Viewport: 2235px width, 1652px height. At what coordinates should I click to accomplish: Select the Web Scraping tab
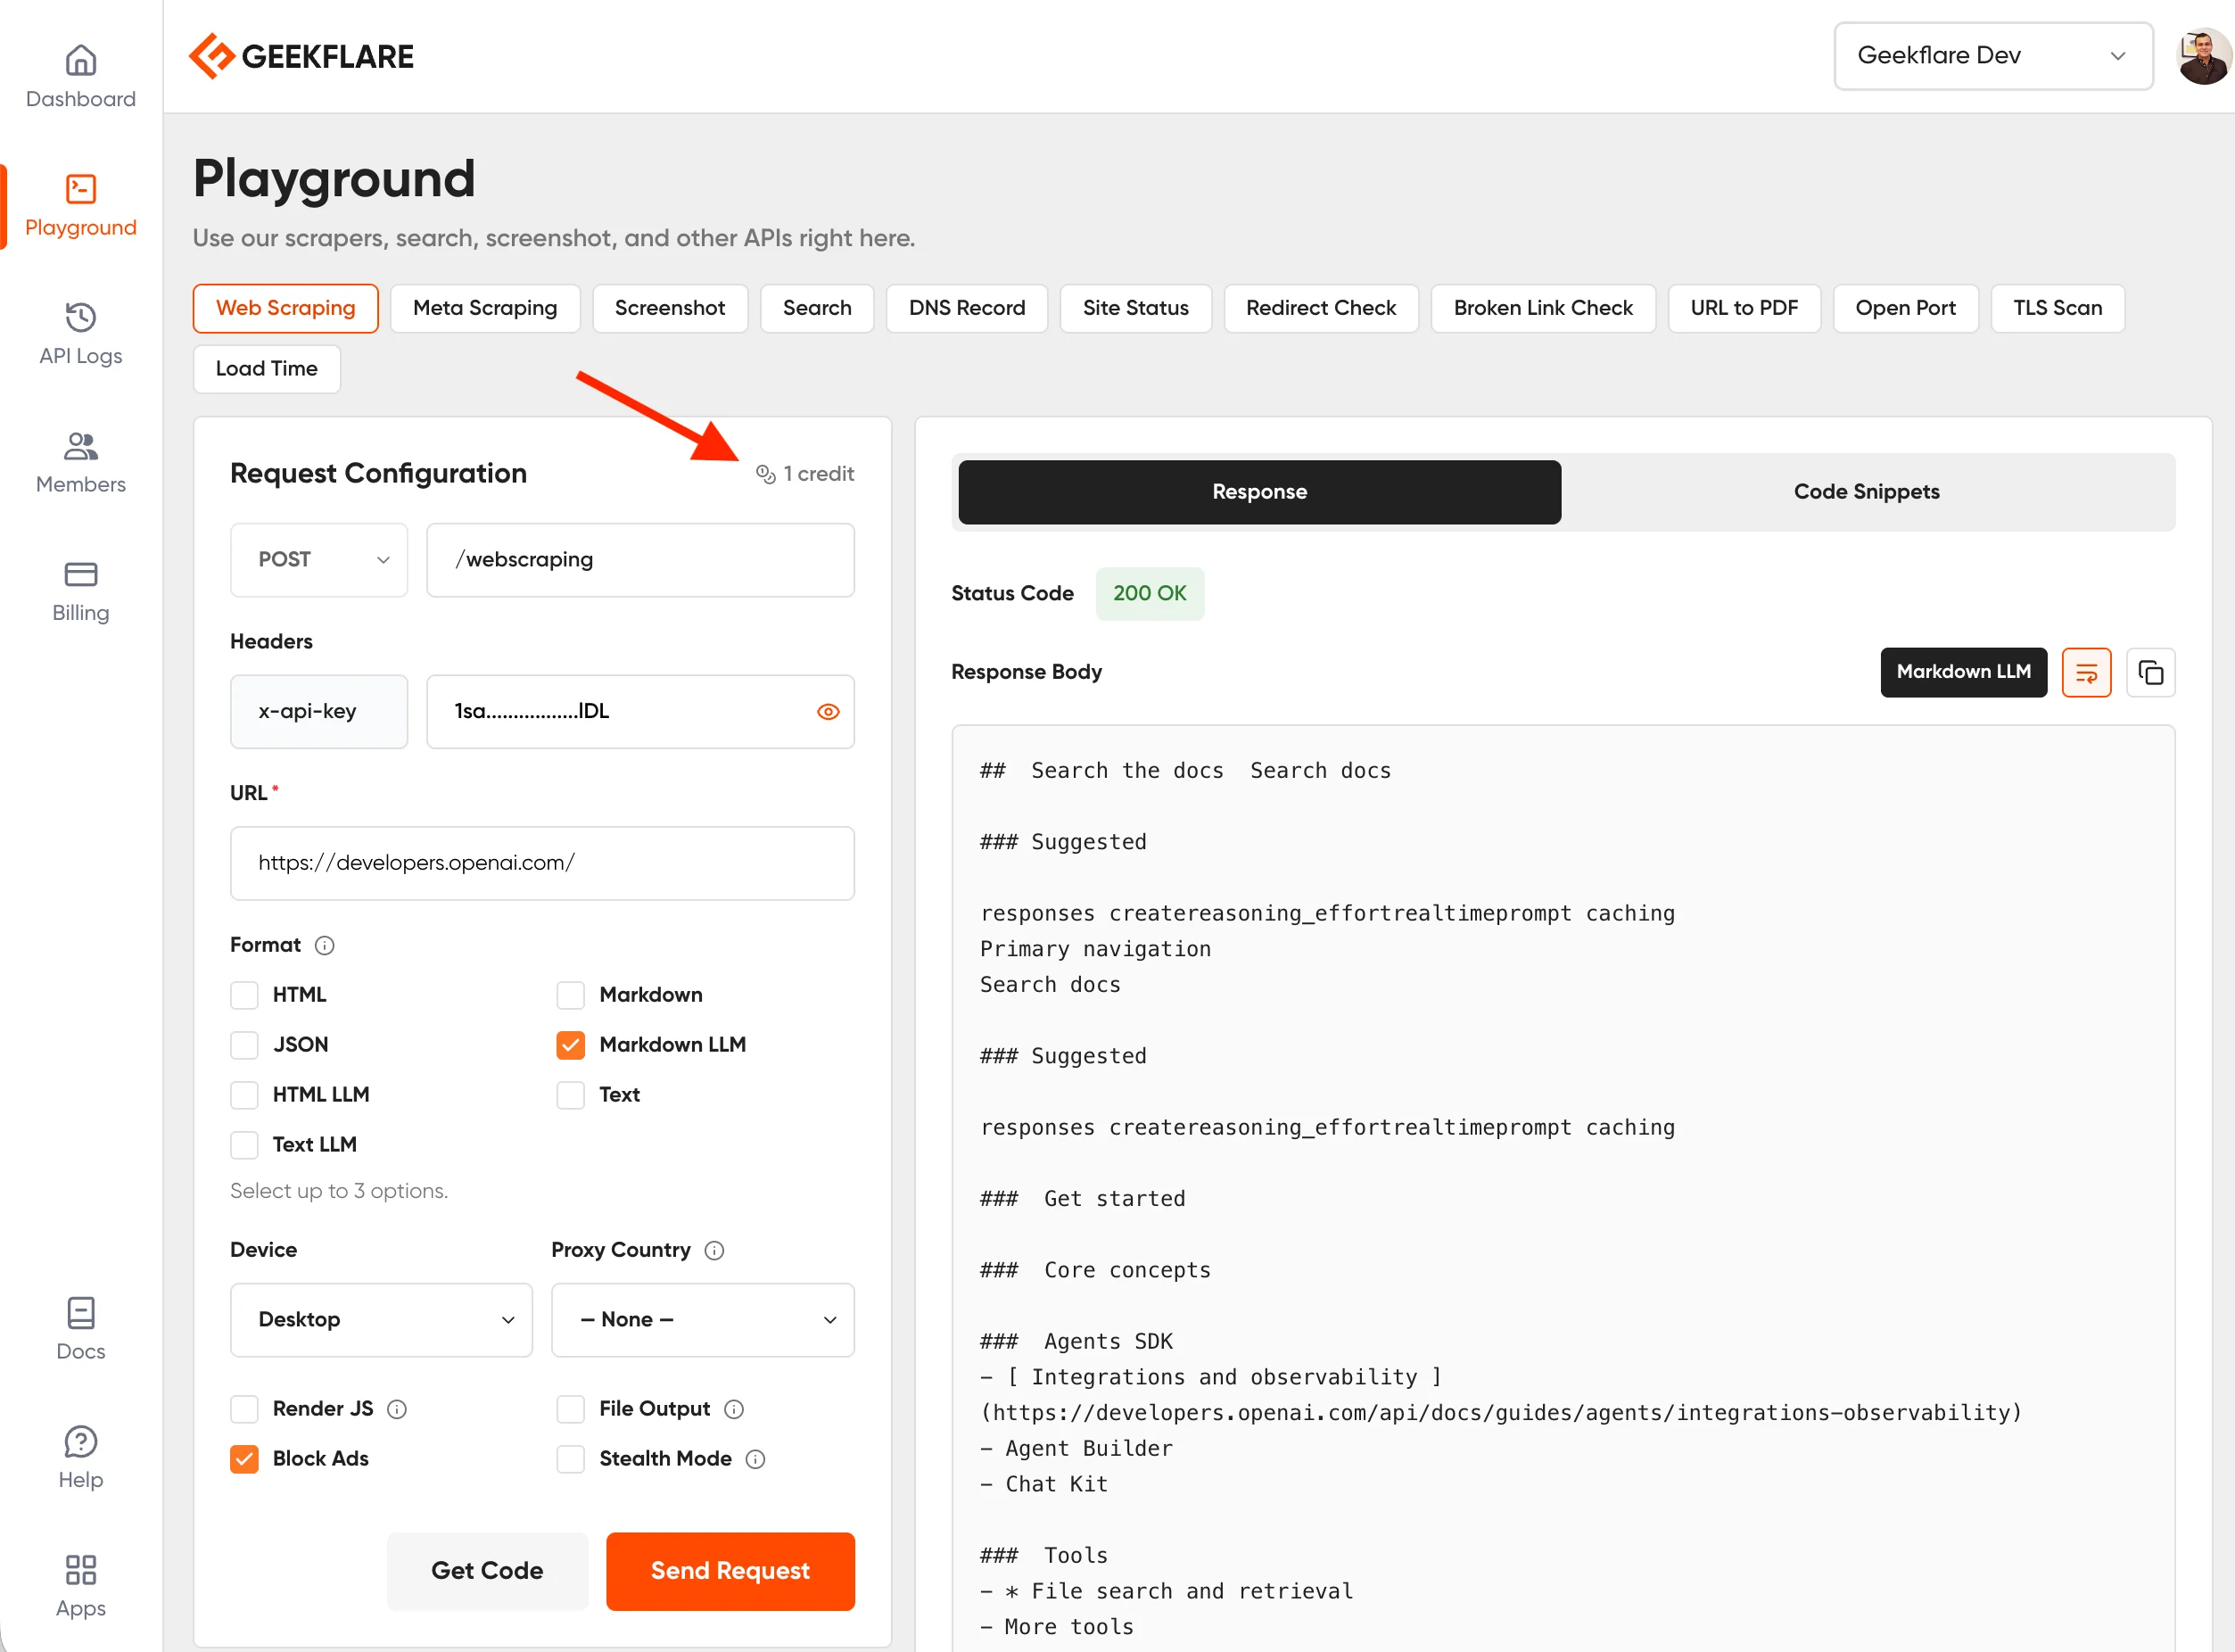[286, 308]
